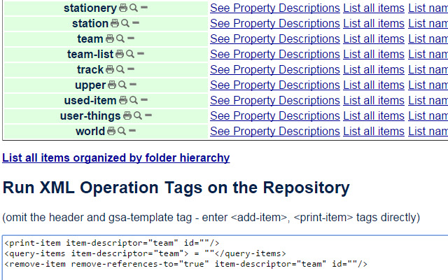Open See Property Descriptions for world
448x280 pixels.
275,132
